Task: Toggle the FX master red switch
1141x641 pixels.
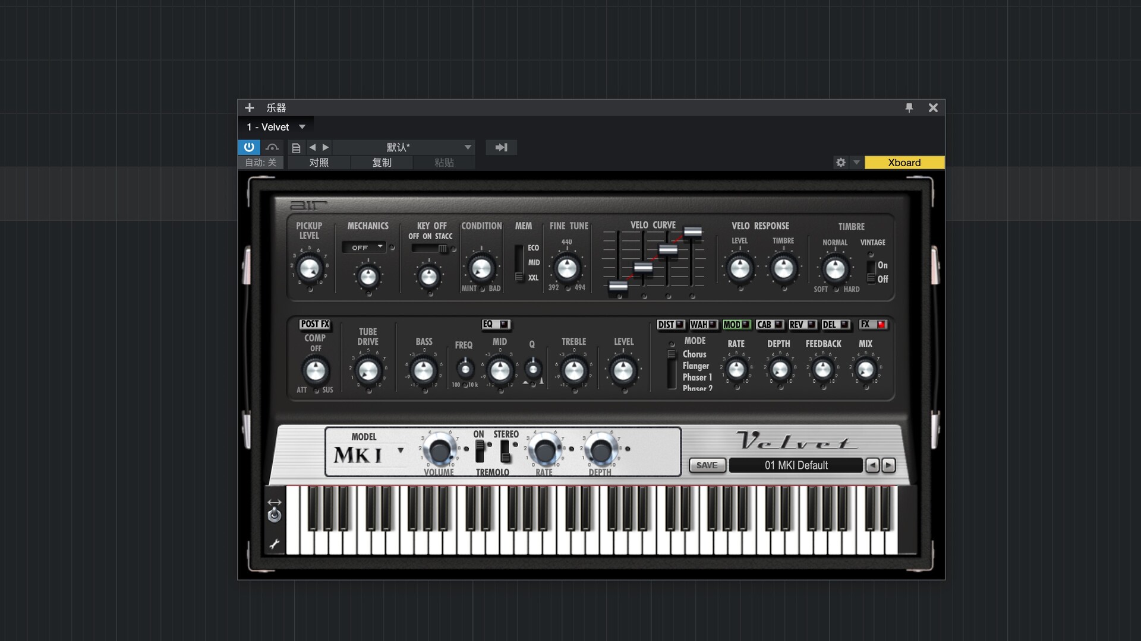Action: [881, 324]
